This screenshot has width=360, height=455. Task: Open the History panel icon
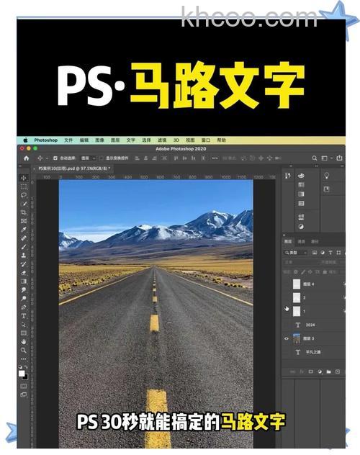click(288, 176)
